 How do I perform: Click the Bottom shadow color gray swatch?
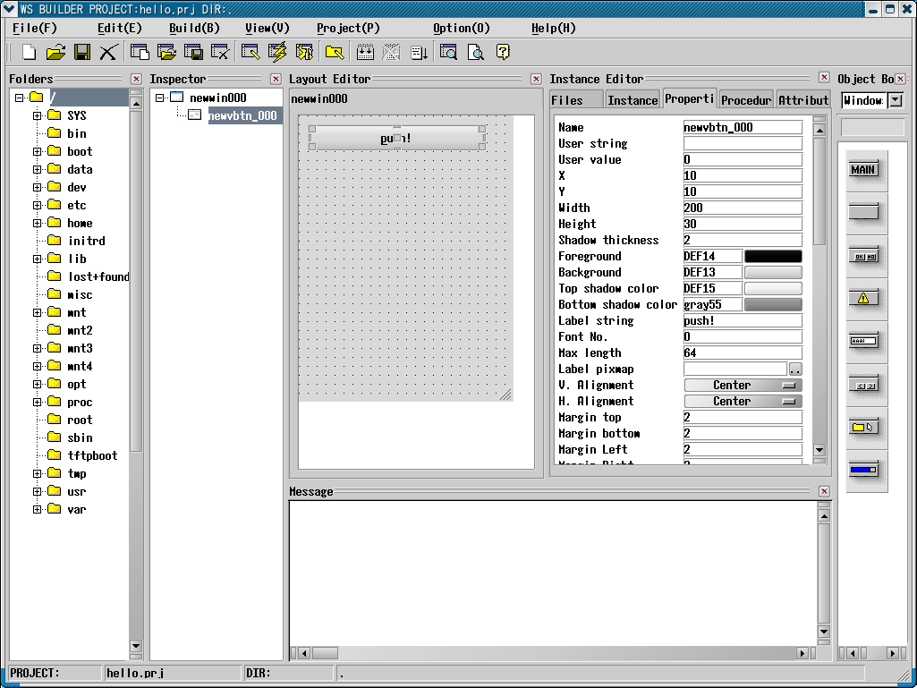[x=773, y=305]
